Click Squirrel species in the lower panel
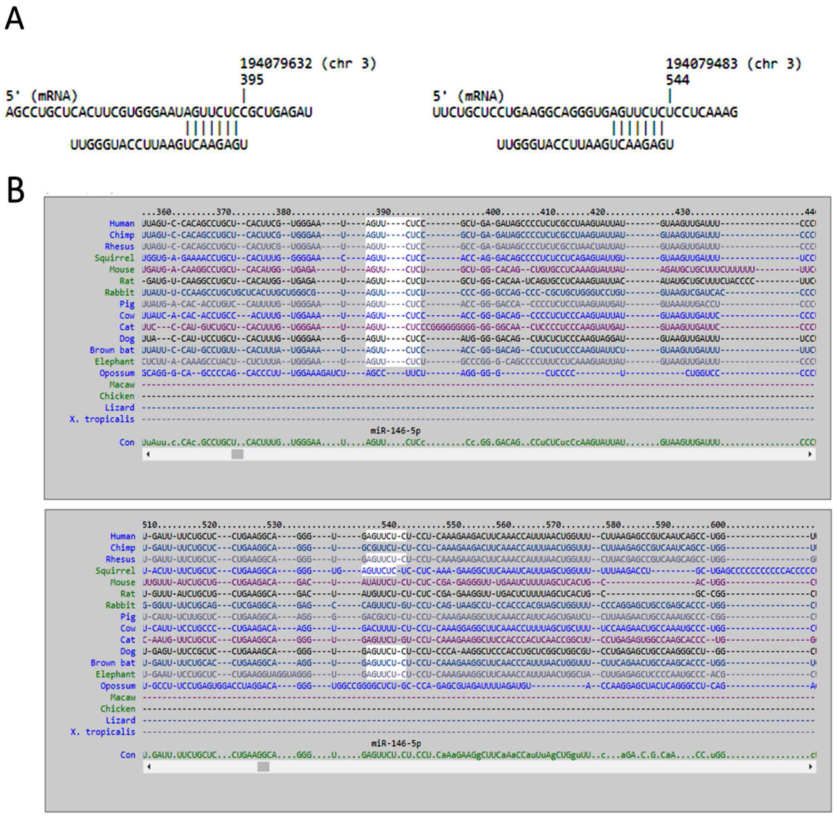 [115, 570]
